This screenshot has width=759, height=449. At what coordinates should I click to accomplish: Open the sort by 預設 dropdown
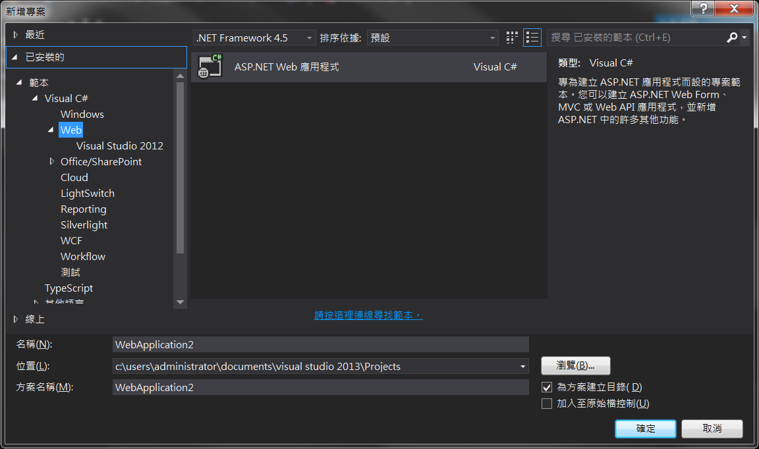tap(433, 38)
